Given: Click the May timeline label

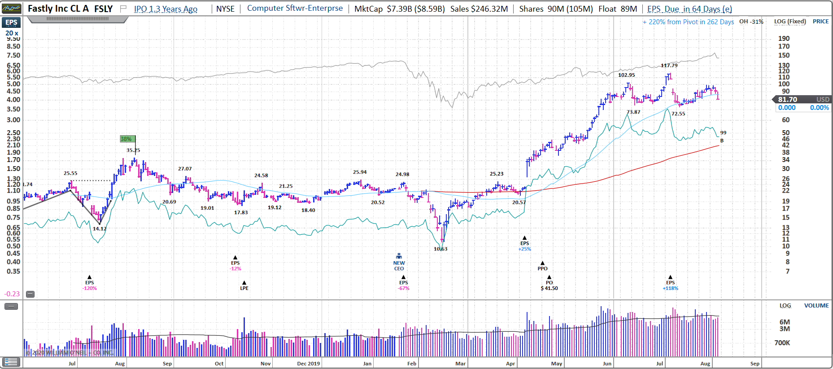Looking at the screenshot, I should (557, 364).
